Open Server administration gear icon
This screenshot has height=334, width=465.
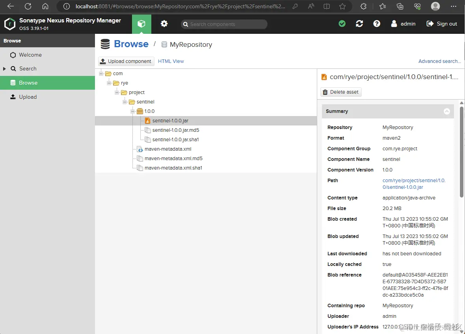pos(164,24)
